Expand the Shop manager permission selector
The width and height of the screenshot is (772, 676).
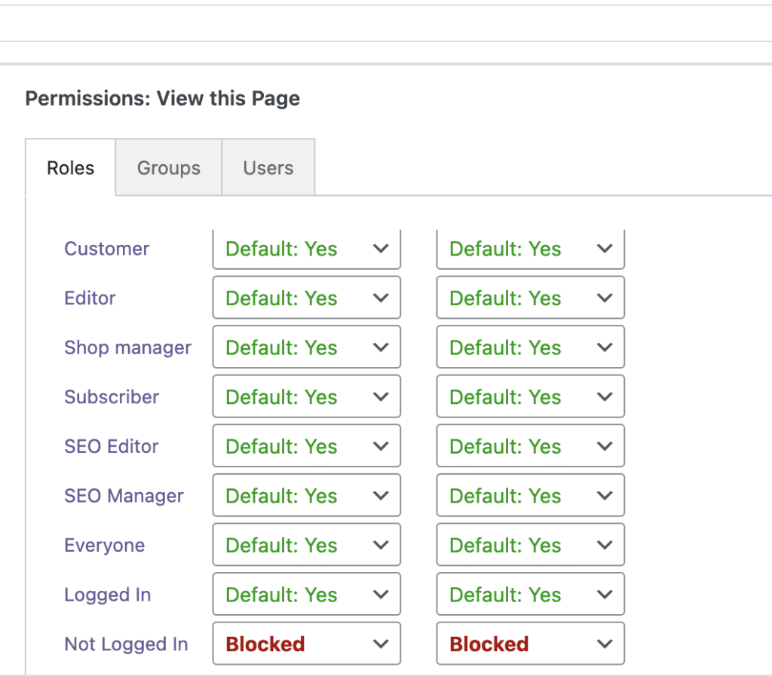click(306, 347)
